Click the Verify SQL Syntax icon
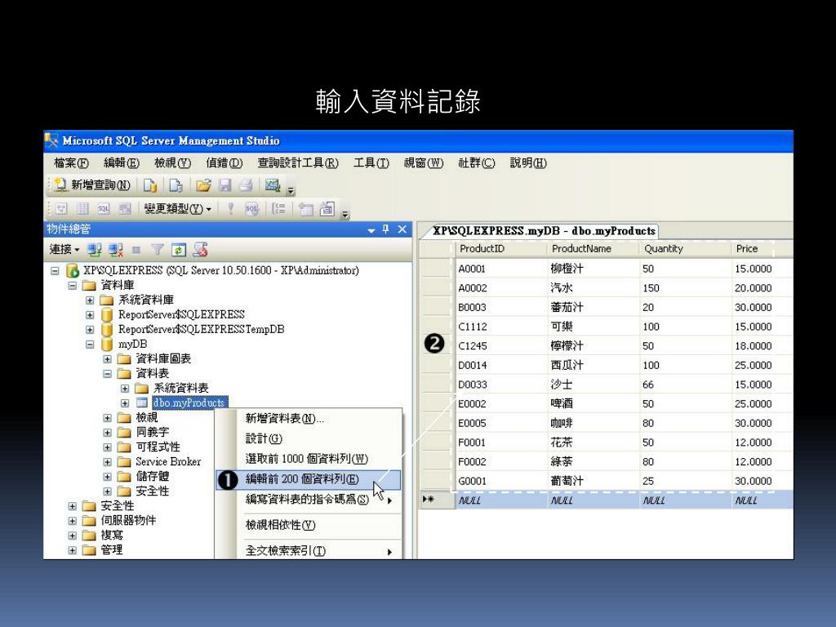 click(x=251, y=208)
